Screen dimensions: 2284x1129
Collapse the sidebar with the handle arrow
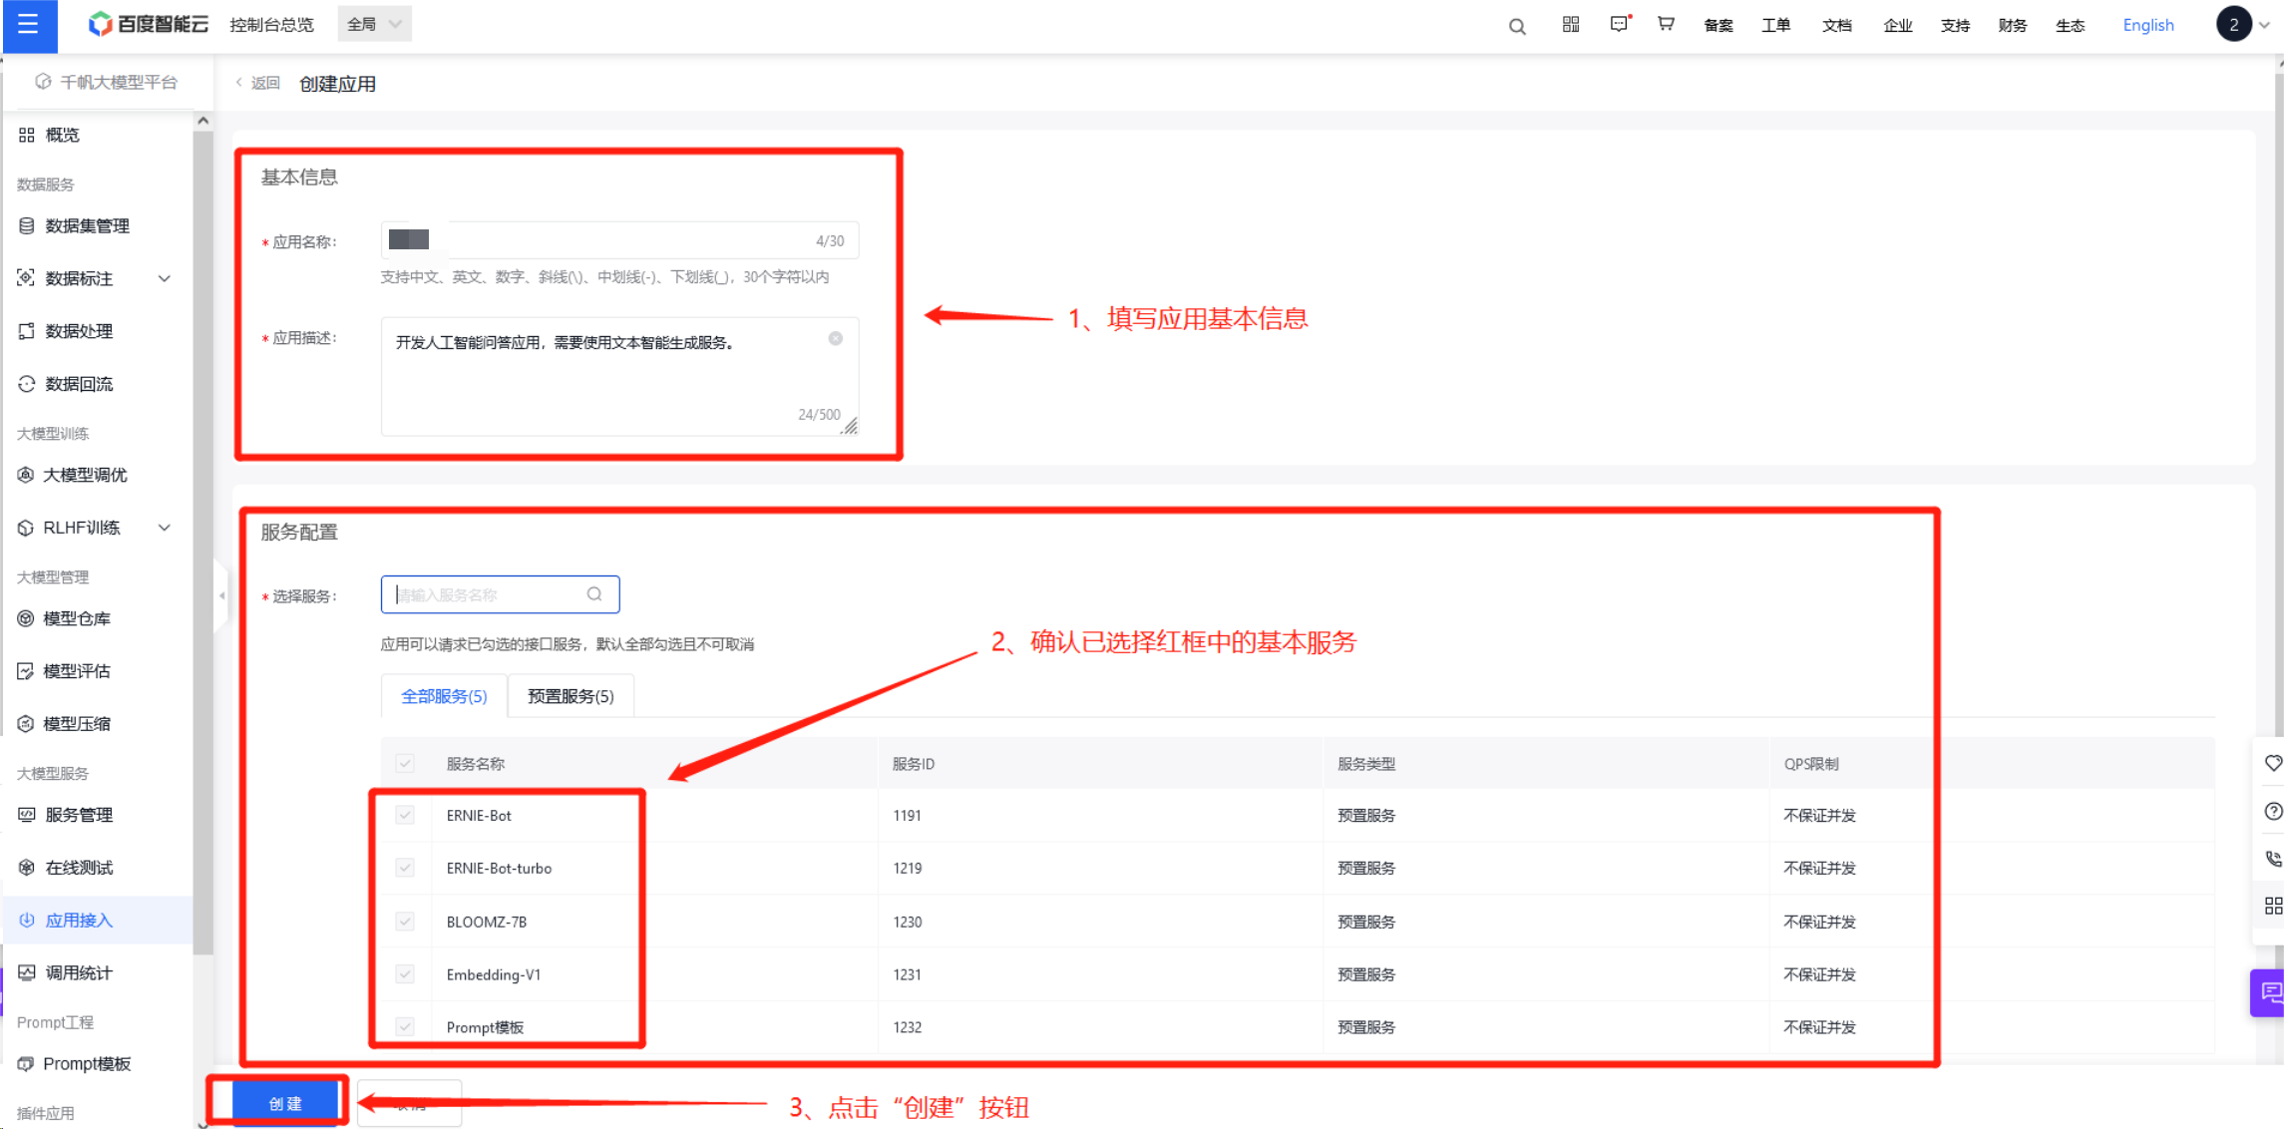pyautogui.click(x=221, y=595)
